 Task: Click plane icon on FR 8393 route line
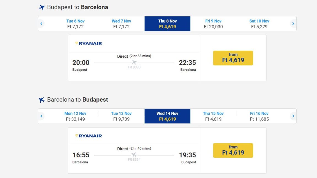pyautogui.click(x=134, y=62)
